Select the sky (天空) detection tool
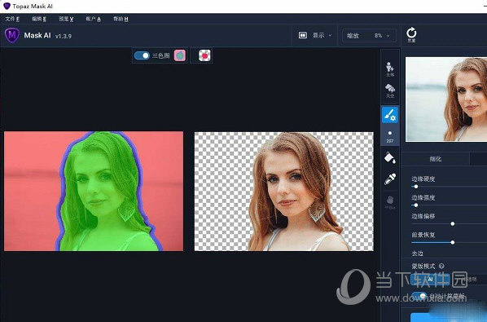The width and height of the screenshot is (487, 322). pos(390,90)
